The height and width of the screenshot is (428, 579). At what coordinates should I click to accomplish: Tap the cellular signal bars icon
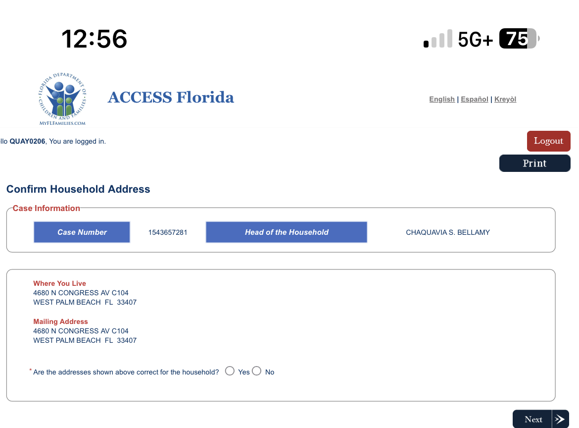coord(438,39)
